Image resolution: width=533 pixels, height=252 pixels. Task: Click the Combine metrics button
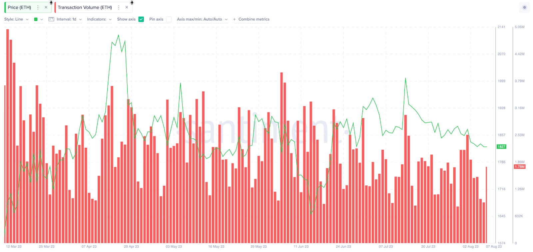pyautogui.click(x=254, y=19)
